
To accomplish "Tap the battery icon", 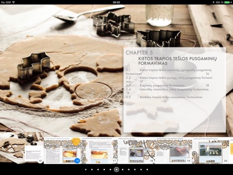I will pos(228,2).
